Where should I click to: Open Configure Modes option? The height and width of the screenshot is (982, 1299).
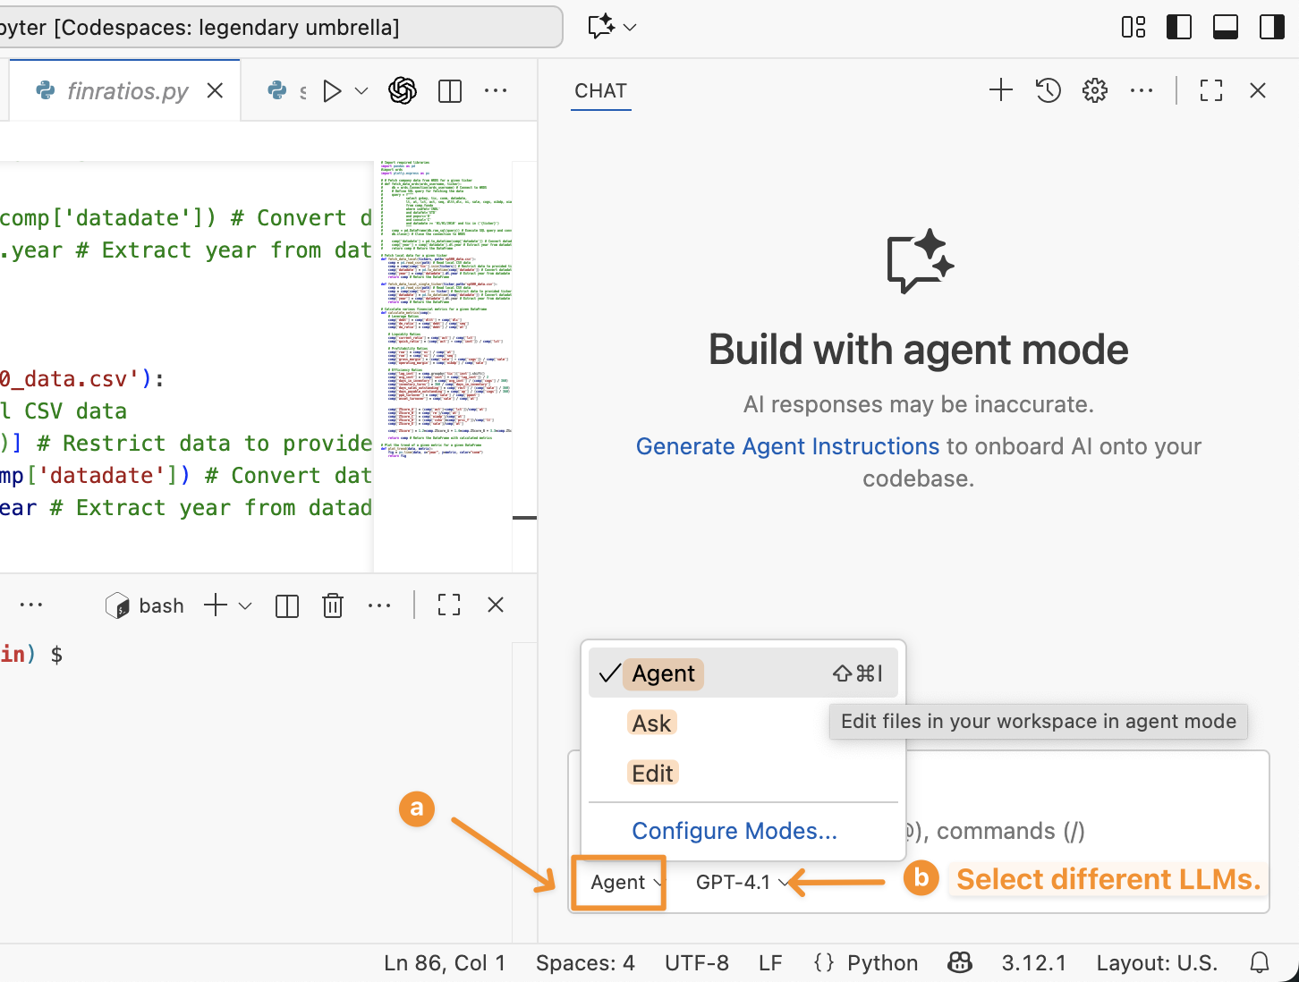click(x=734, y=831)
